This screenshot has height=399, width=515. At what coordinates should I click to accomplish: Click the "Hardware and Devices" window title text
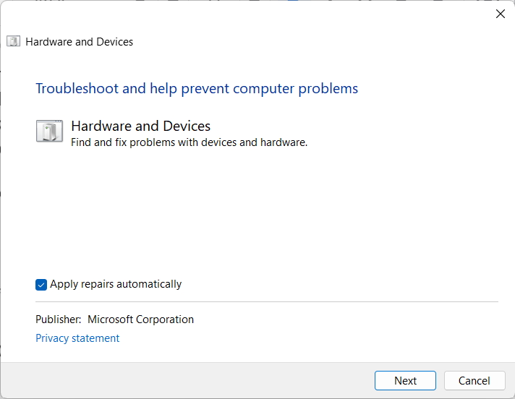click(79, 42)
